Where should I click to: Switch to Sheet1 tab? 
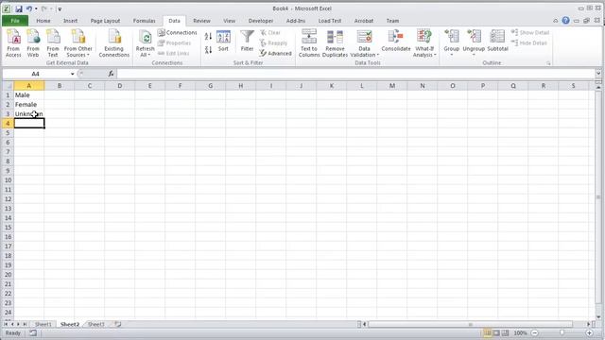click(x=43, y=324)
